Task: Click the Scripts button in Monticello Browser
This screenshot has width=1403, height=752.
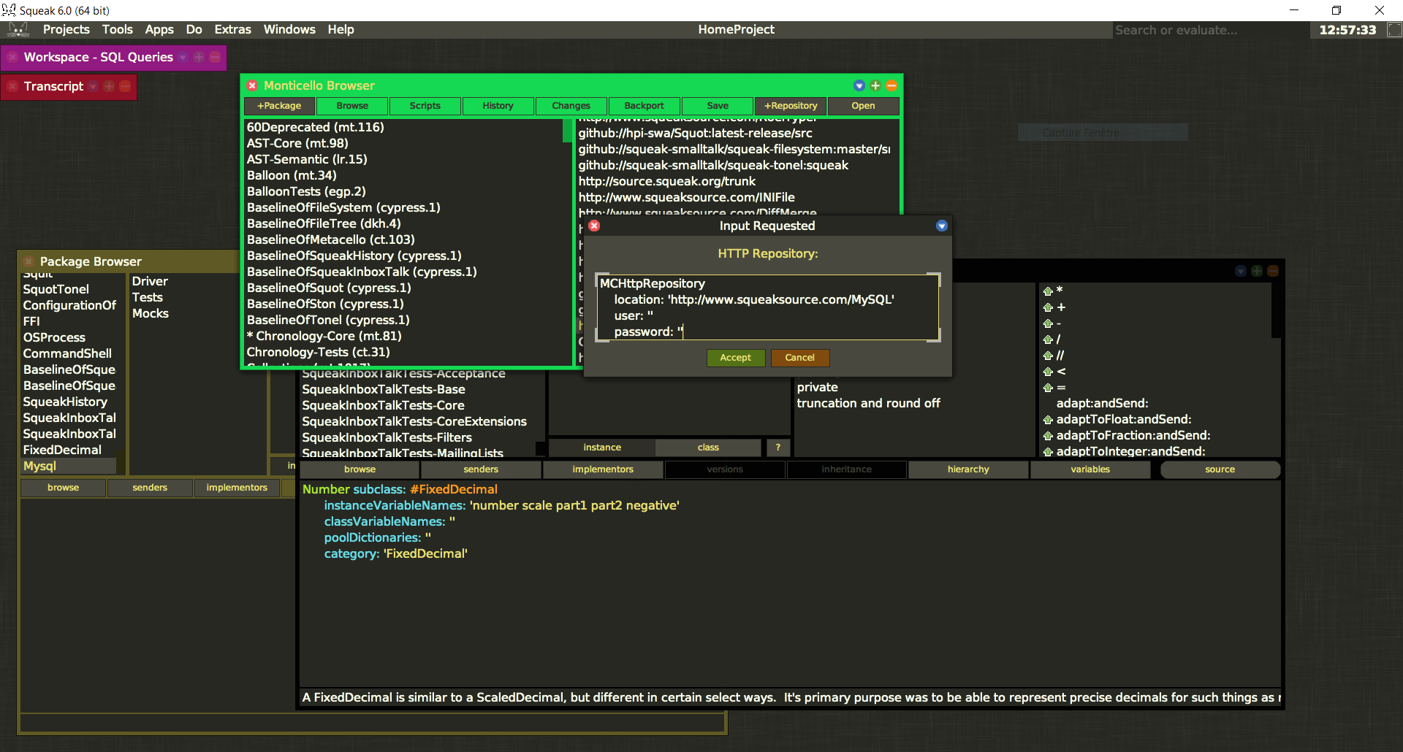Action: point(425,106)
